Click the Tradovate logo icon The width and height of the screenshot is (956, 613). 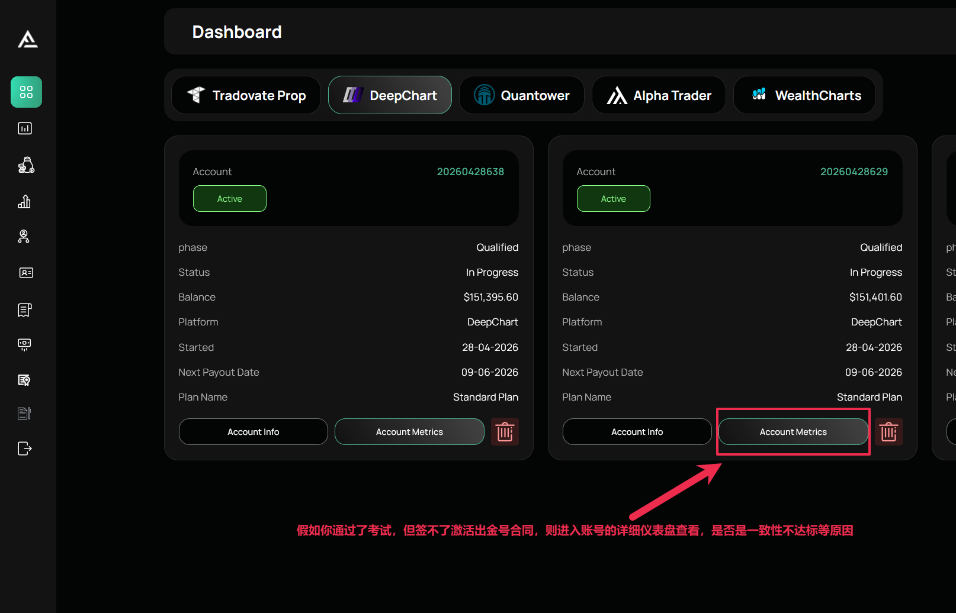pyautogui.click(x=196, y=95)
